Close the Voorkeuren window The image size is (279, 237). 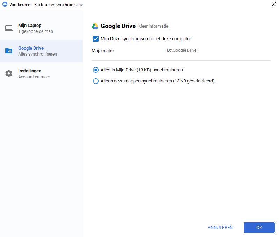[273, 5]
